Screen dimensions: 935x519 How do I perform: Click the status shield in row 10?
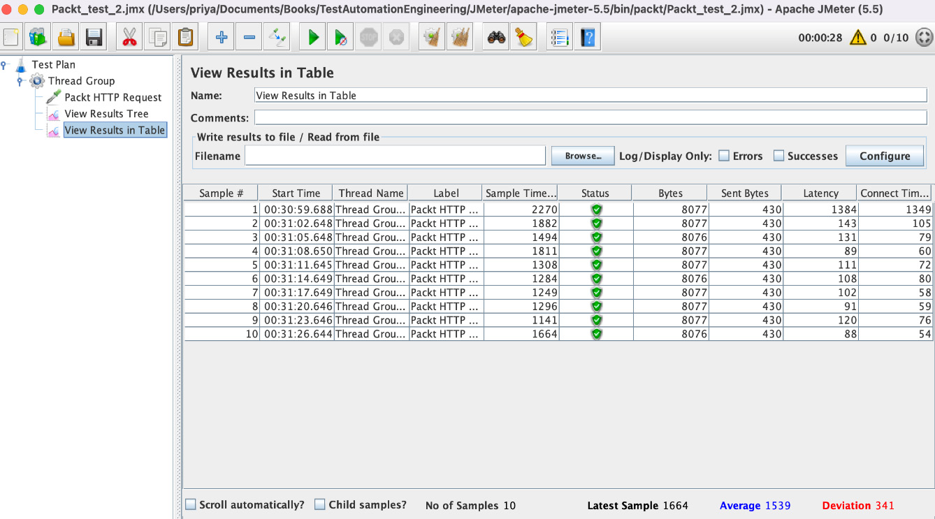pos(596,334)
